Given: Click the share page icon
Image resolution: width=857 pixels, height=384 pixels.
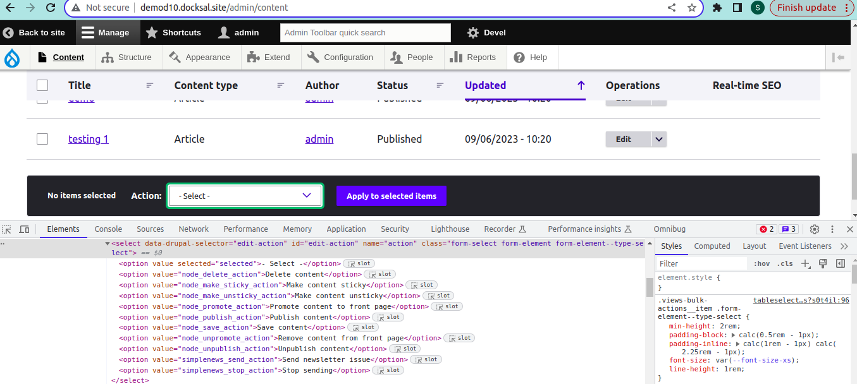Looking at the screenshot, I should 672,8.
